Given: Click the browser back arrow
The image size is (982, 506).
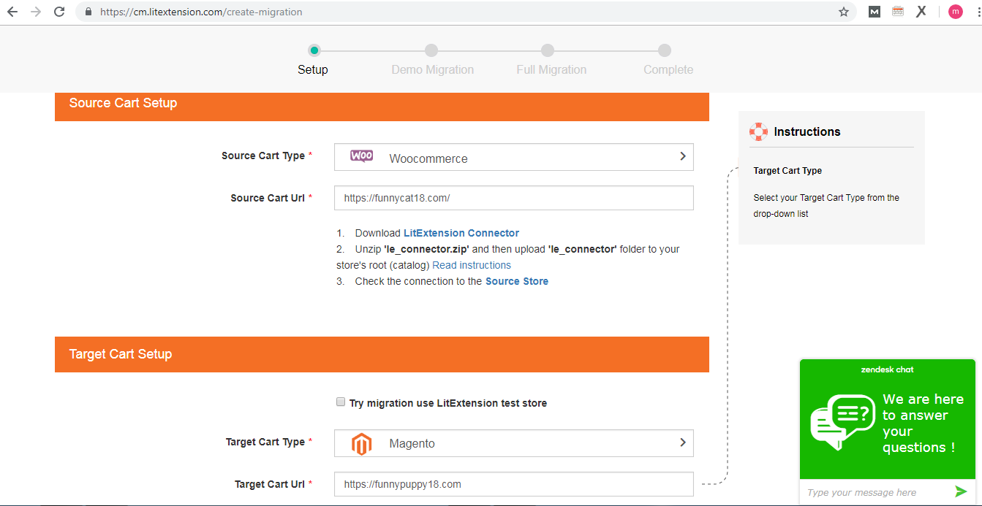Looking at the screenshot, I should pyautogui.click(x=11, y=12).
